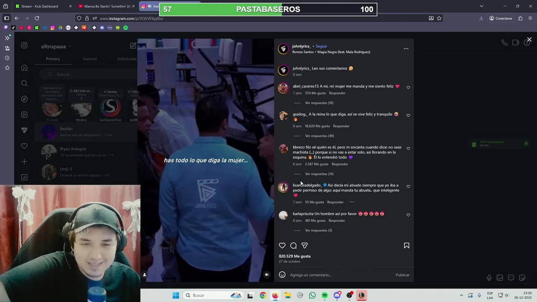Like karlapriscita's comment

(408, 215)
